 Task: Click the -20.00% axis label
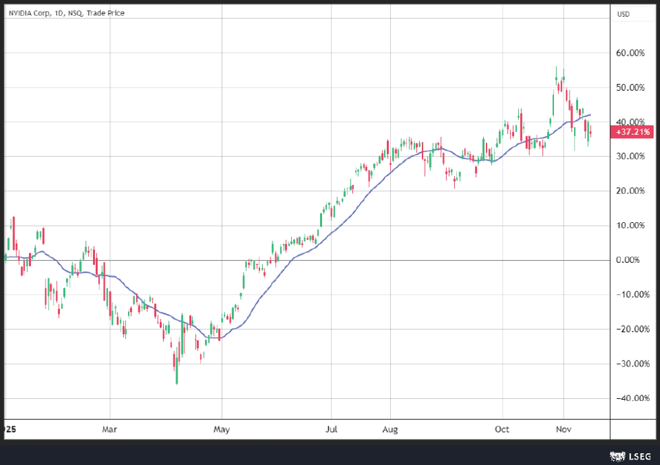[633, 329]
